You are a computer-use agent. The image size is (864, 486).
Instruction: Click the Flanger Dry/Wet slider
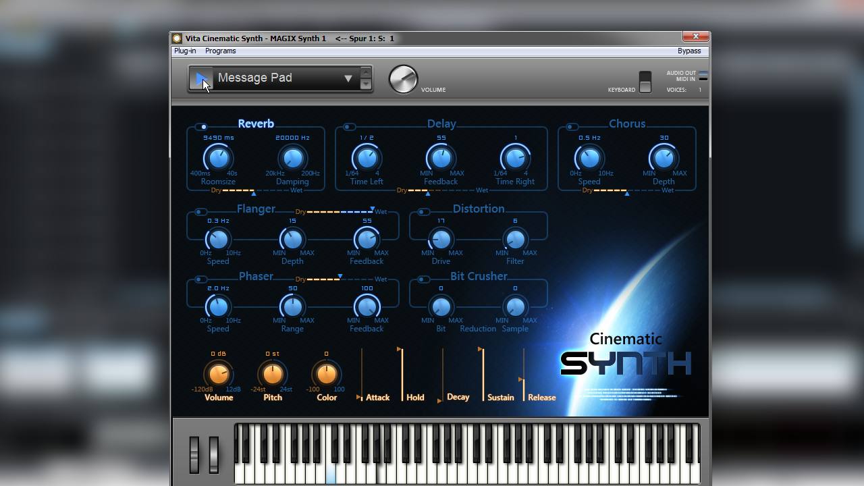tap(341, 211)
